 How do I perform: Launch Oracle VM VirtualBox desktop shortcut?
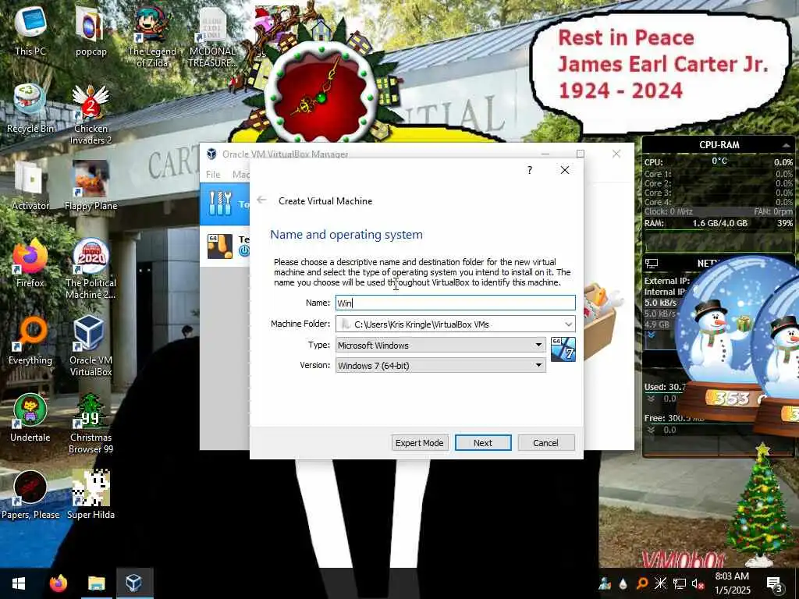91,346
